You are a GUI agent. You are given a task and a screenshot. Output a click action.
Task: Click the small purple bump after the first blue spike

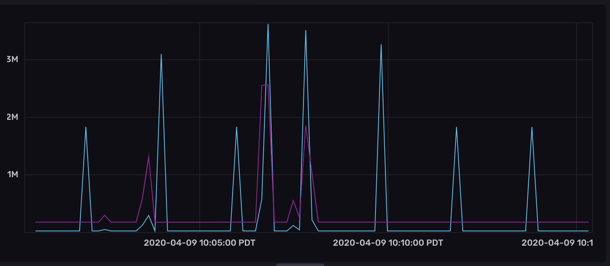(105, 215)
